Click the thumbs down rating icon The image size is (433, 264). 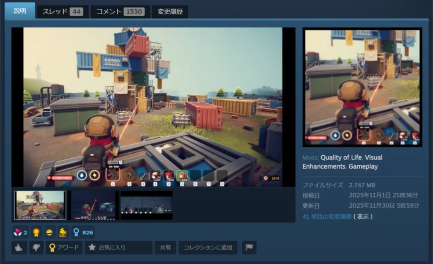click(36, 248)
